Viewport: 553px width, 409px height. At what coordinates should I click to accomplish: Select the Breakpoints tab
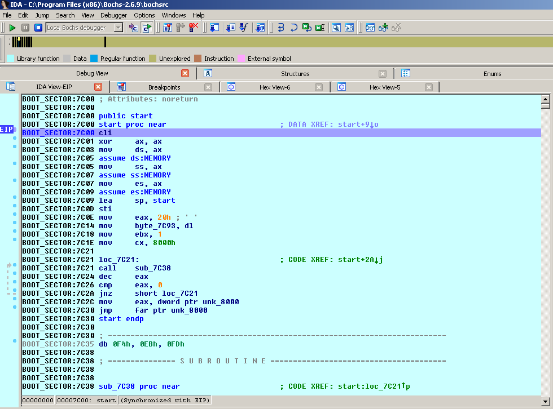[164, 87]
